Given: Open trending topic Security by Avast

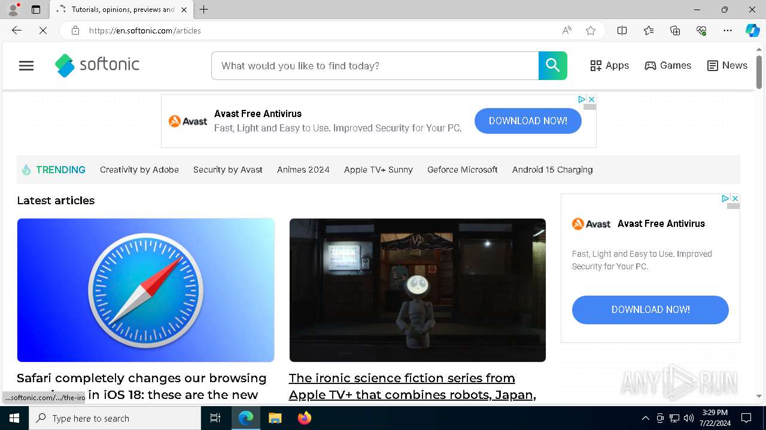Looking at the screenshot, I should [228, 170].
